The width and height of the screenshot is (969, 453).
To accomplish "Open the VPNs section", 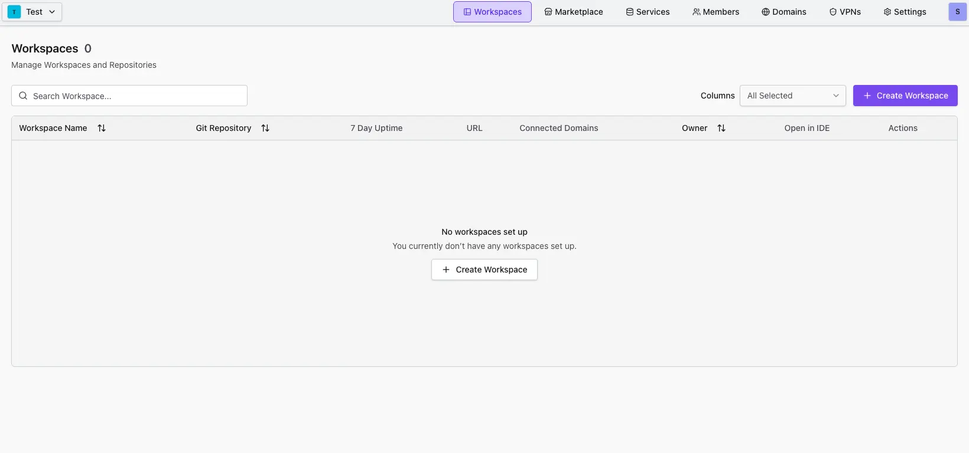I will point(845,12).
